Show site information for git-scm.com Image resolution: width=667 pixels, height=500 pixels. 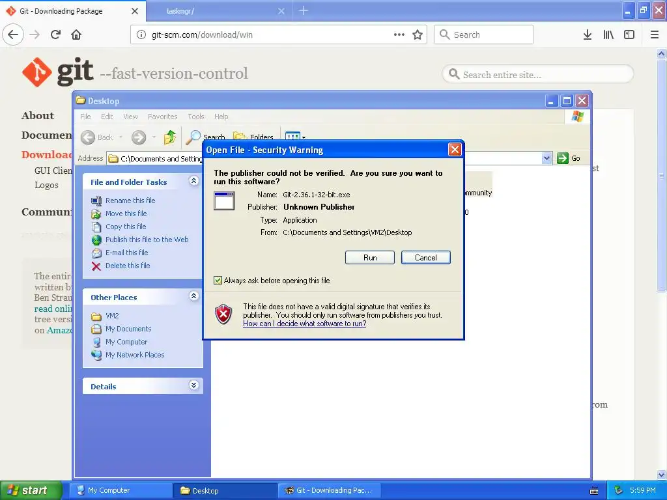click(141, 35)
